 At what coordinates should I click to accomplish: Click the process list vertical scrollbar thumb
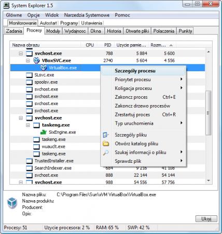tap(209, 113)
